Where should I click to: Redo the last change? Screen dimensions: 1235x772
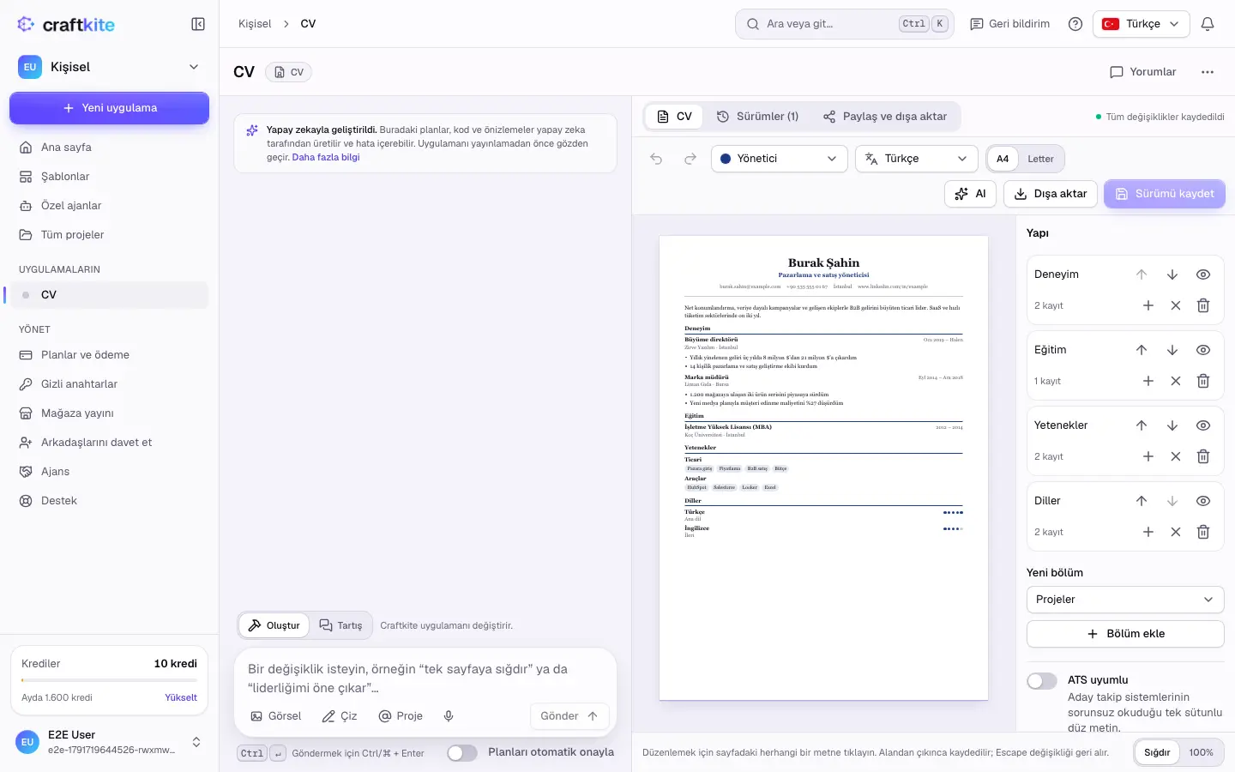coord(690,159)
